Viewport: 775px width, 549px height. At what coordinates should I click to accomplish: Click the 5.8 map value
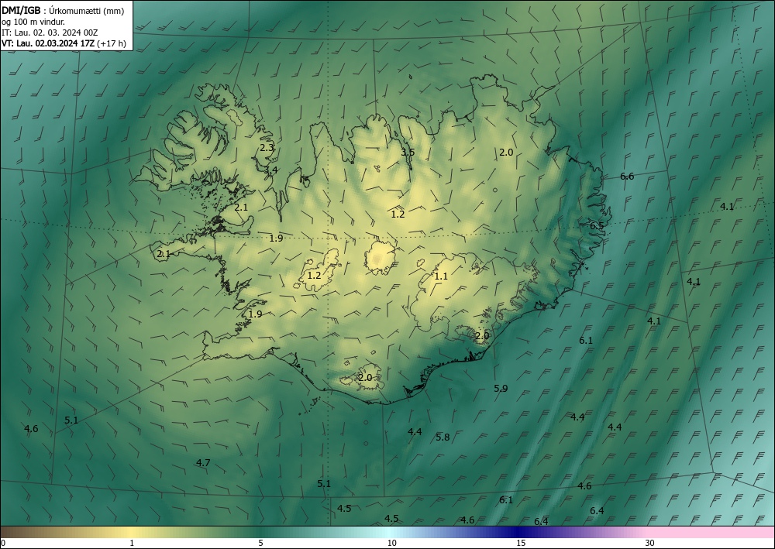[x=443, y=437]
